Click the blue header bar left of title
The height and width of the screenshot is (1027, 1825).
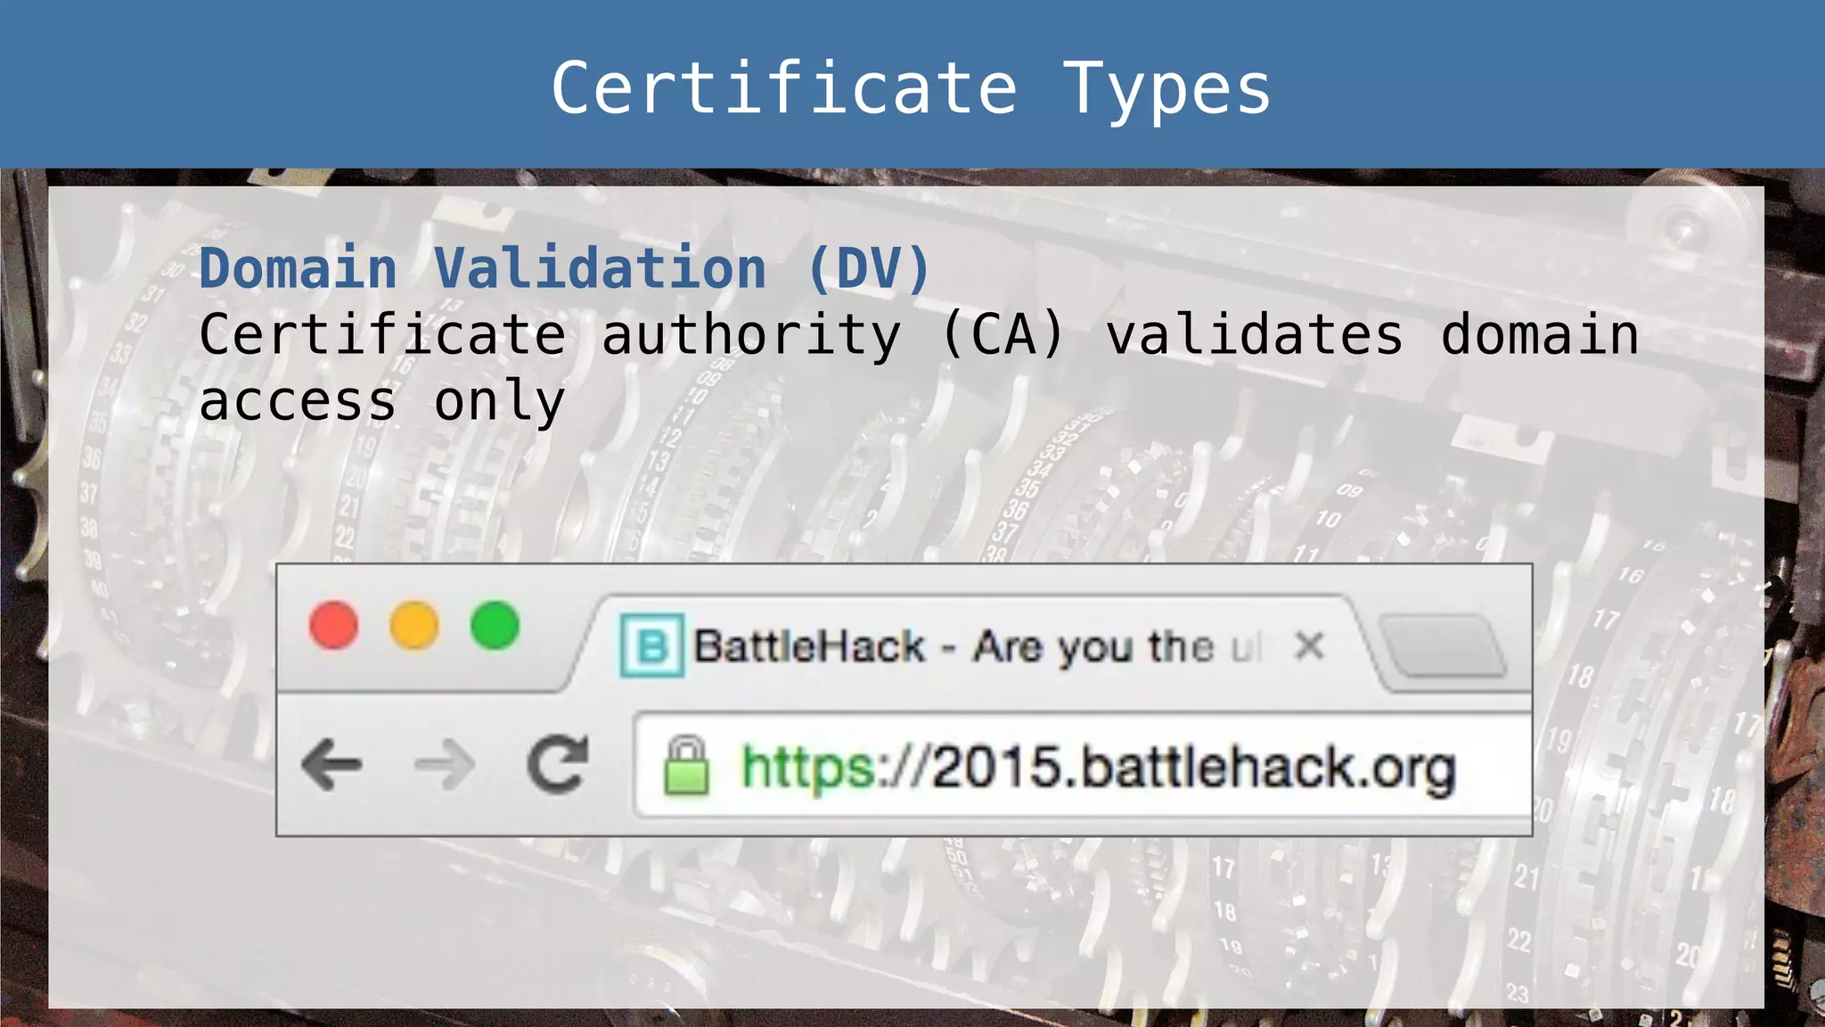267,85
